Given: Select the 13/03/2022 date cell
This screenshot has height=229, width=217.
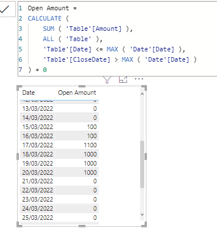Looking at the screenshot, I should click(38, 109).
